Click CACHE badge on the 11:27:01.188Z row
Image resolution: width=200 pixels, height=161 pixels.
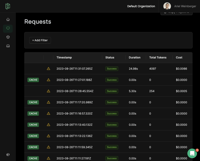tap(33, 80)
